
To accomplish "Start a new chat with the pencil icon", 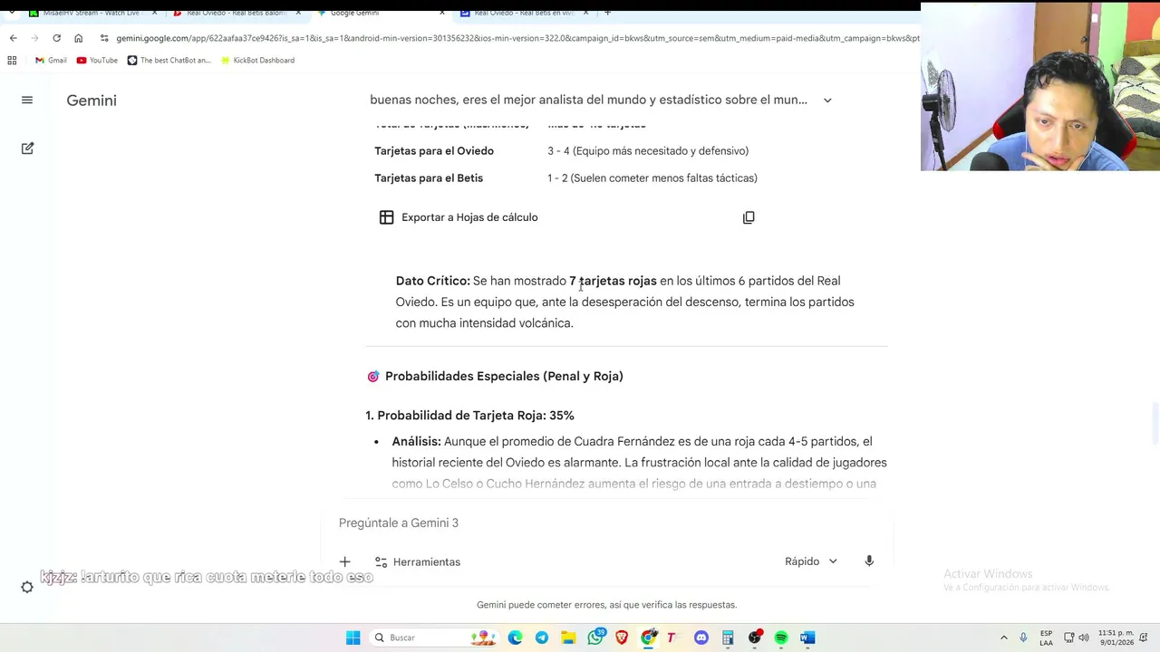I will pyautogui.click(x=27, y=149).
